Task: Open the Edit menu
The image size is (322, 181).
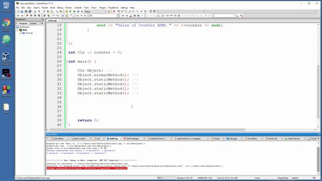Action: (23, 8)
